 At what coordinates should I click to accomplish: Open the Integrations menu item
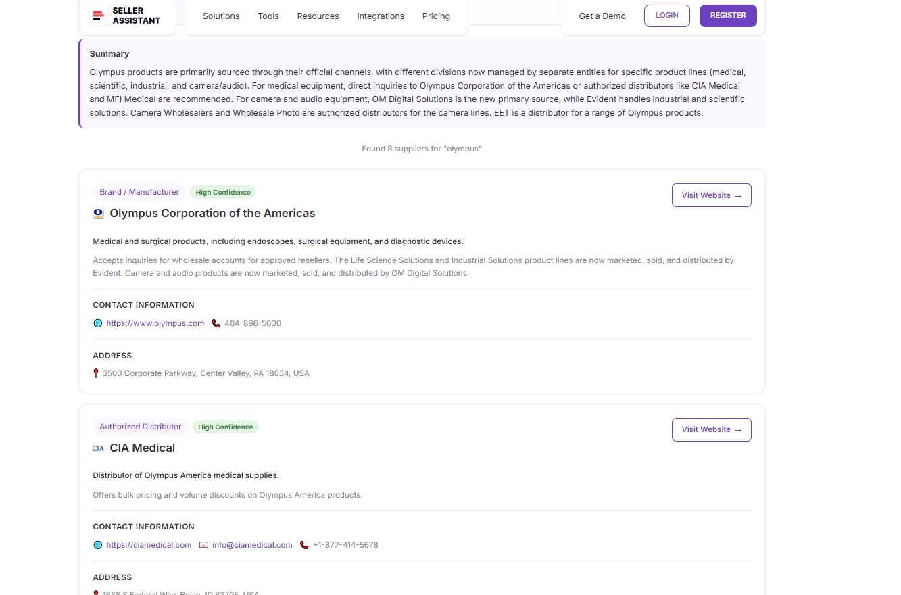coord(381,16)
